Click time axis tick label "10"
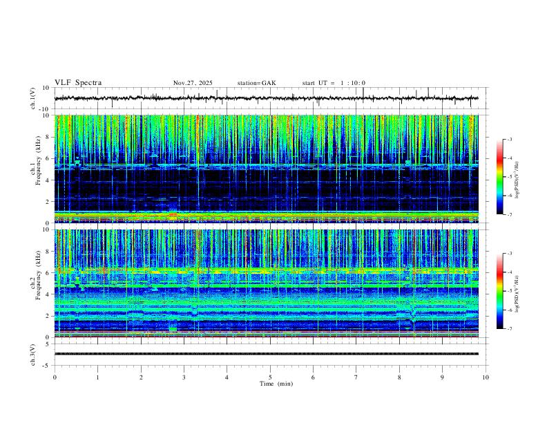Screen dimensions: 547x423 [486, 377]
